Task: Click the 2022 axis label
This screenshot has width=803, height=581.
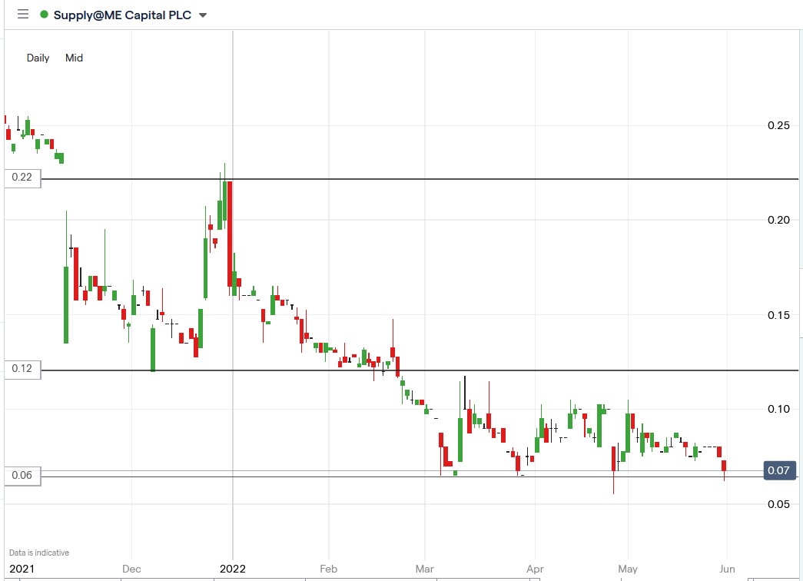Action: pos(233,569)
